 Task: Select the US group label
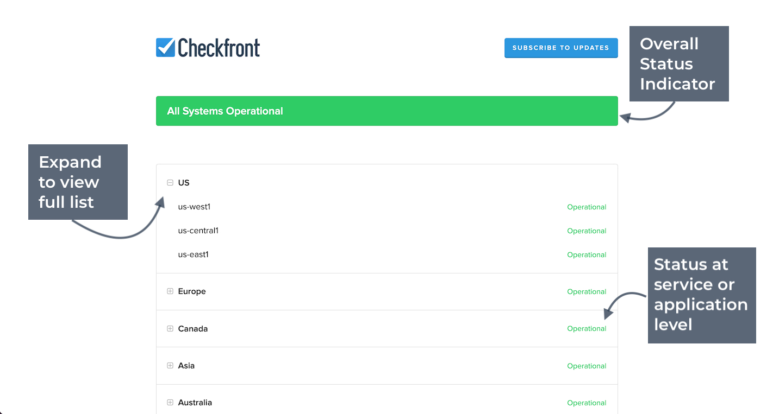184,183
